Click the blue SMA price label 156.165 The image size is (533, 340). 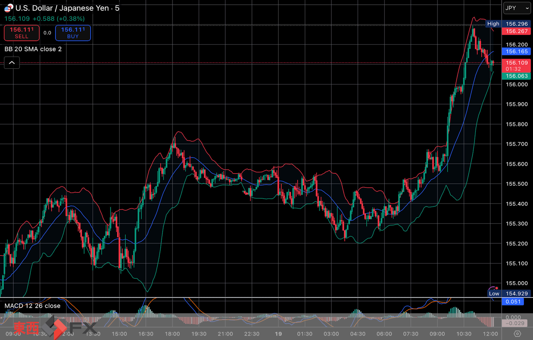pyautogui.click(x=517, y=51)
